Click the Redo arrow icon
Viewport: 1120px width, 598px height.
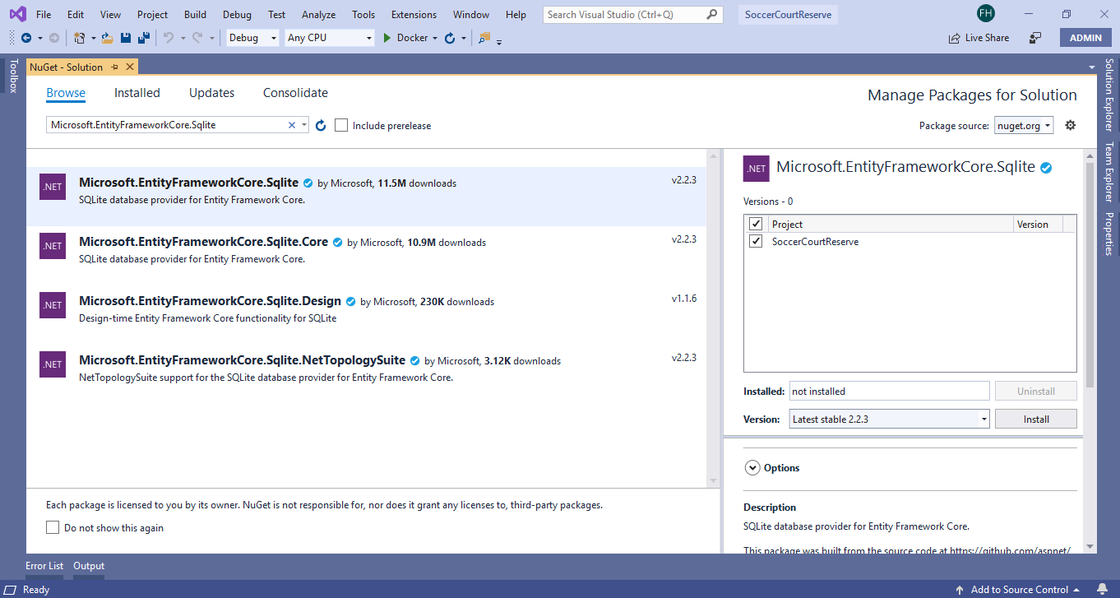(x=197, y=38)
